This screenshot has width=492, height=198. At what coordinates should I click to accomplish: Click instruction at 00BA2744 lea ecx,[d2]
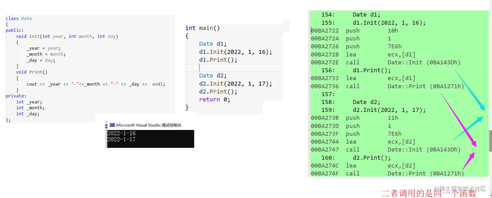pos(363,142)
